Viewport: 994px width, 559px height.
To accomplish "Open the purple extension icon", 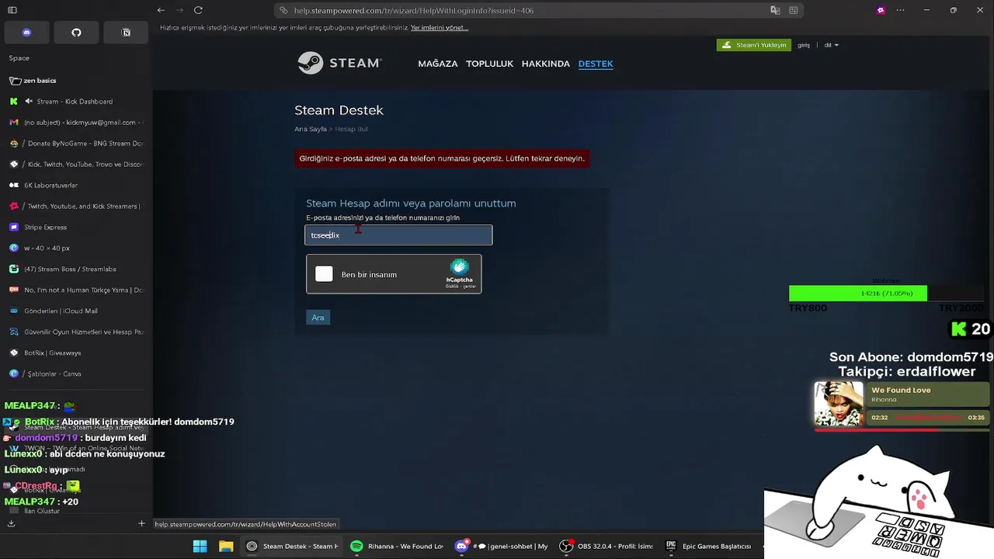I will click(881, 10).
